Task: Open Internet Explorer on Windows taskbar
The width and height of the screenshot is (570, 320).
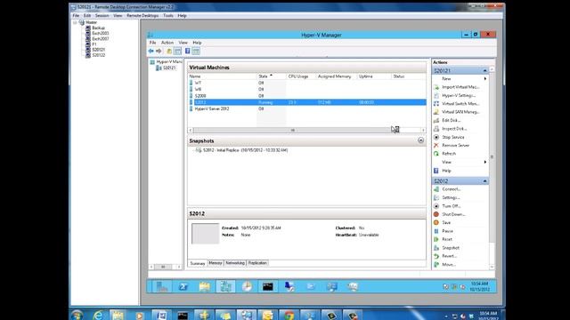Action: pos(98,316)
